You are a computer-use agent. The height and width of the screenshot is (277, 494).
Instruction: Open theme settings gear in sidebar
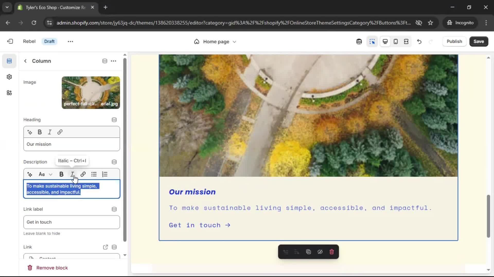9,77
